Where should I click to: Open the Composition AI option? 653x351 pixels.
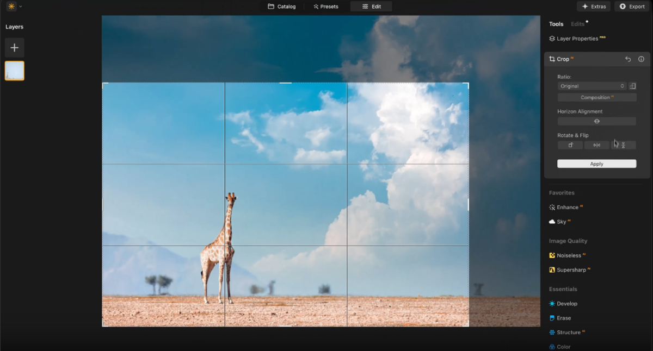tap(596, 97)
